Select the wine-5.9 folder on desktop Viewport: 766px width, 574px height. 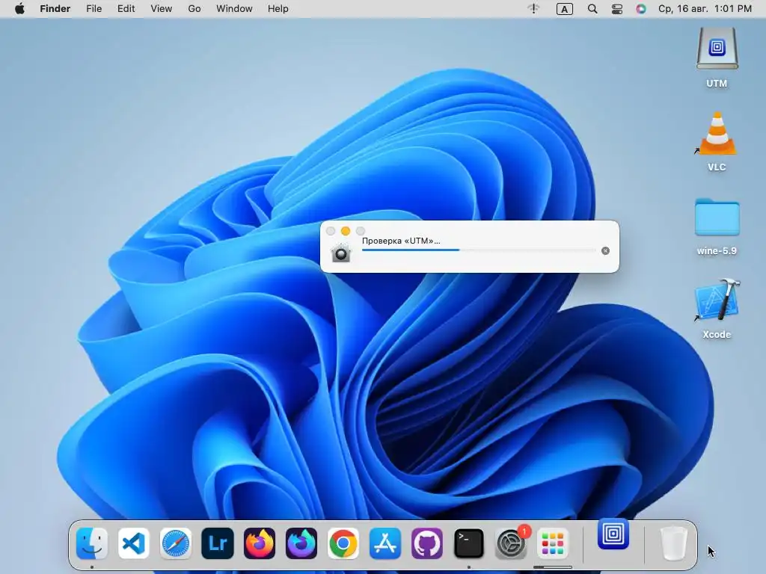point(717,226)
